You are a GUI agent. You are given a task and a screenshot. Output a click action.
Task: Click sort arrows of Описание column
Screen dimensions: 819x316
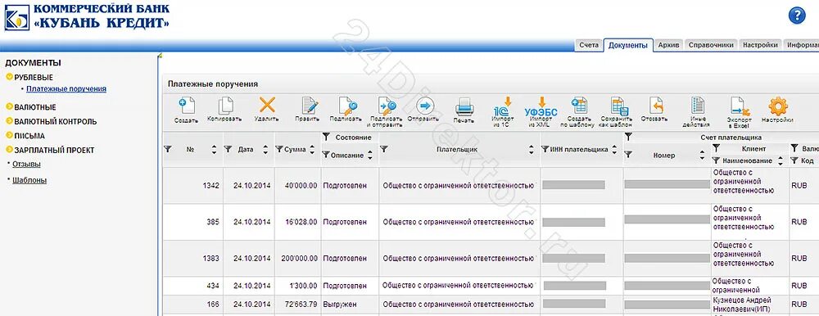point(370,155)
